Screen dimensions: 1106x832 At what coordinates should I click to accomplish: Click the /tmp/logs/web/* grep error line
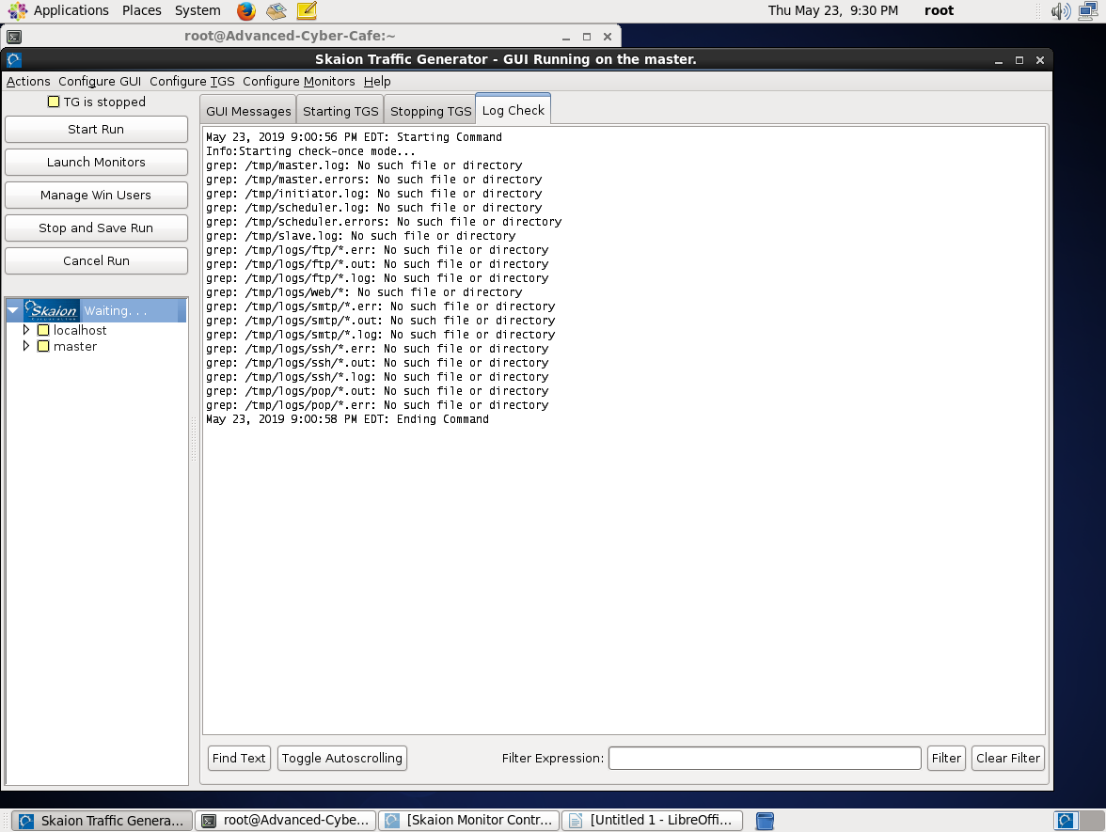[364, 291]
